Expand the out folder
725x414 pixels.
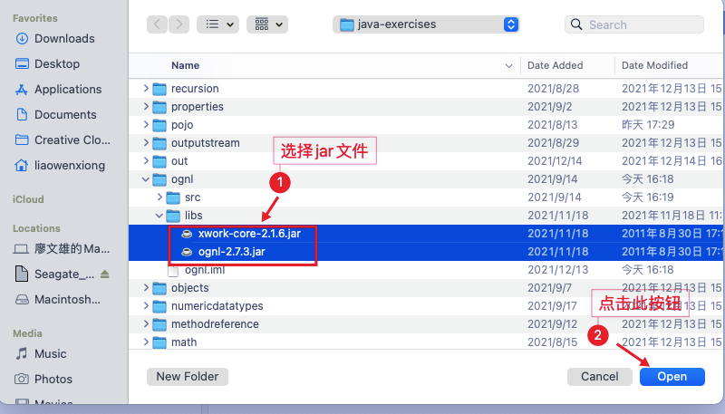tap(146, 160)
